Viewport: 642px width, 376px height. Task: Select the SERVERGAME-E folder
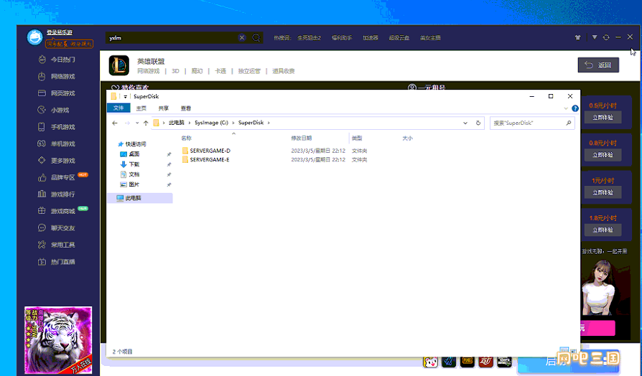(x=210, y=160)
